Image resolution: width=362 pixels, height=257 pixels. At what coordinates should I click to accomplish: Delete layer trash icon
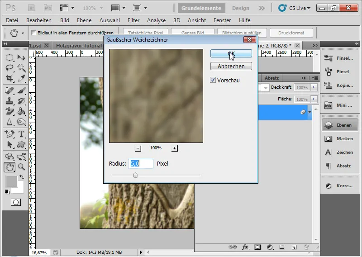tap(306, 247)
